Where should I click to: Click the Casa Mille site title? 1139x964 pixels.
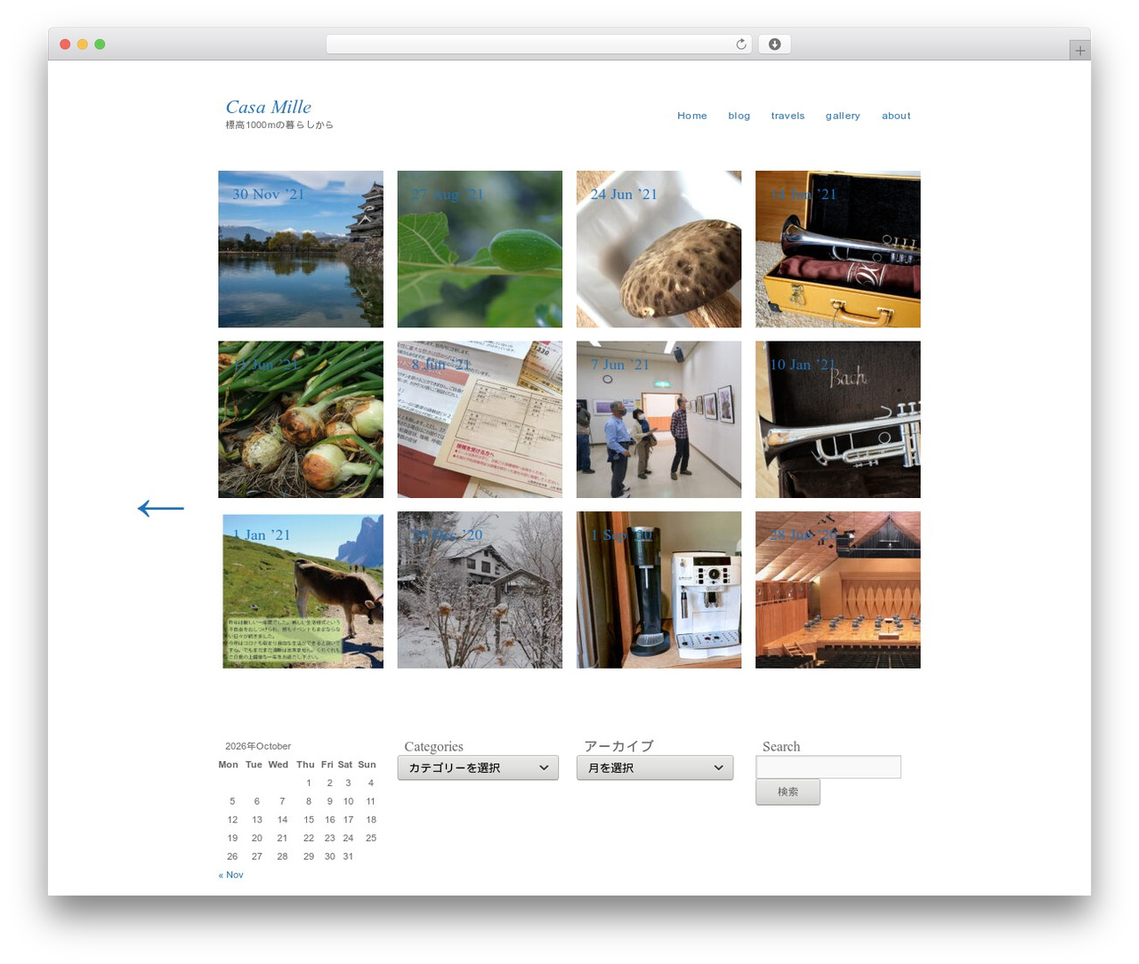coord(268,107)
